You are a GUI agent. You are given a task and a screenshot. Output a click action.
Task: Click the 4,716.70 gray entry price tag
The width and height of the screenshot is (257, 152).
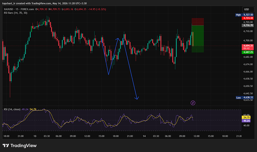tap(248, 25)
